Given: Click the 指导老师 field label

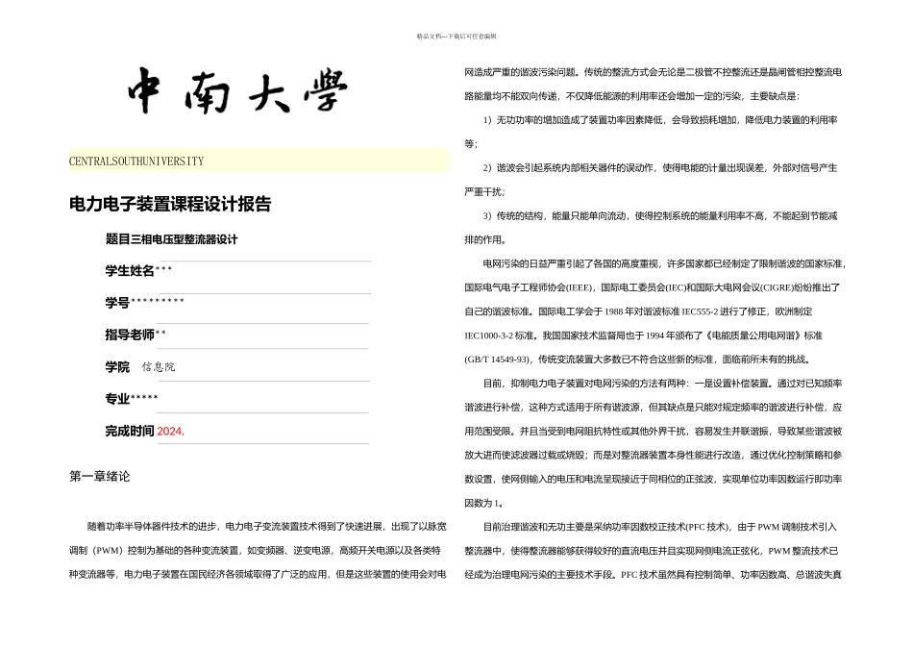Looking at the screenshot, I should [x=130, y=335].
